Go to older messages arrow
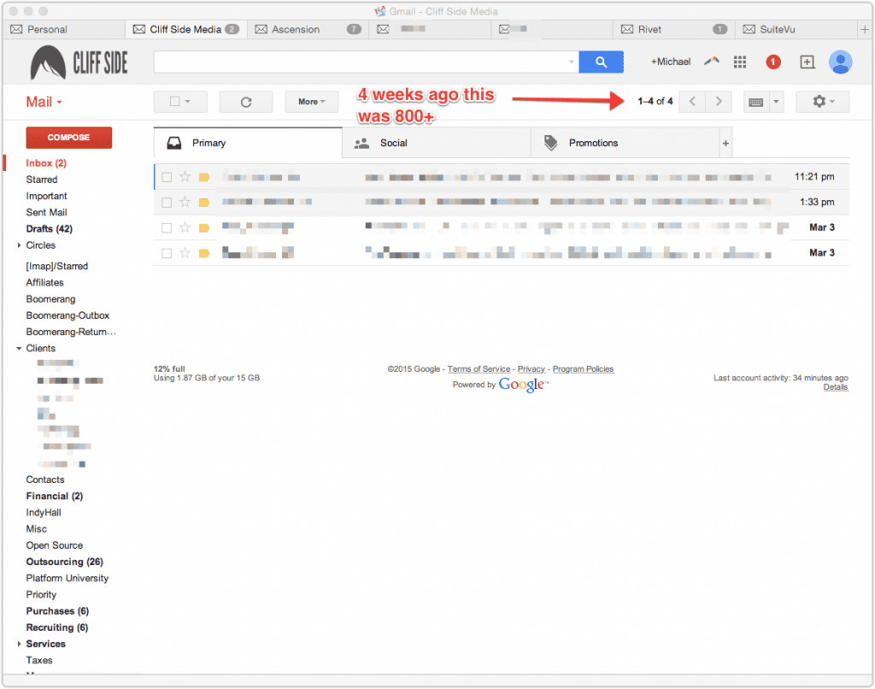 [719, 102]
